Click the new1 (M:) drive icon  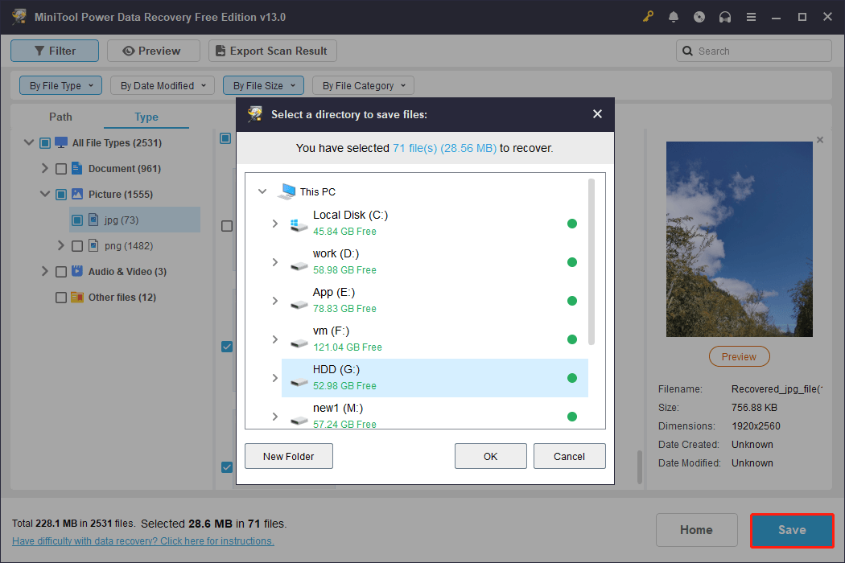[299, 420]
